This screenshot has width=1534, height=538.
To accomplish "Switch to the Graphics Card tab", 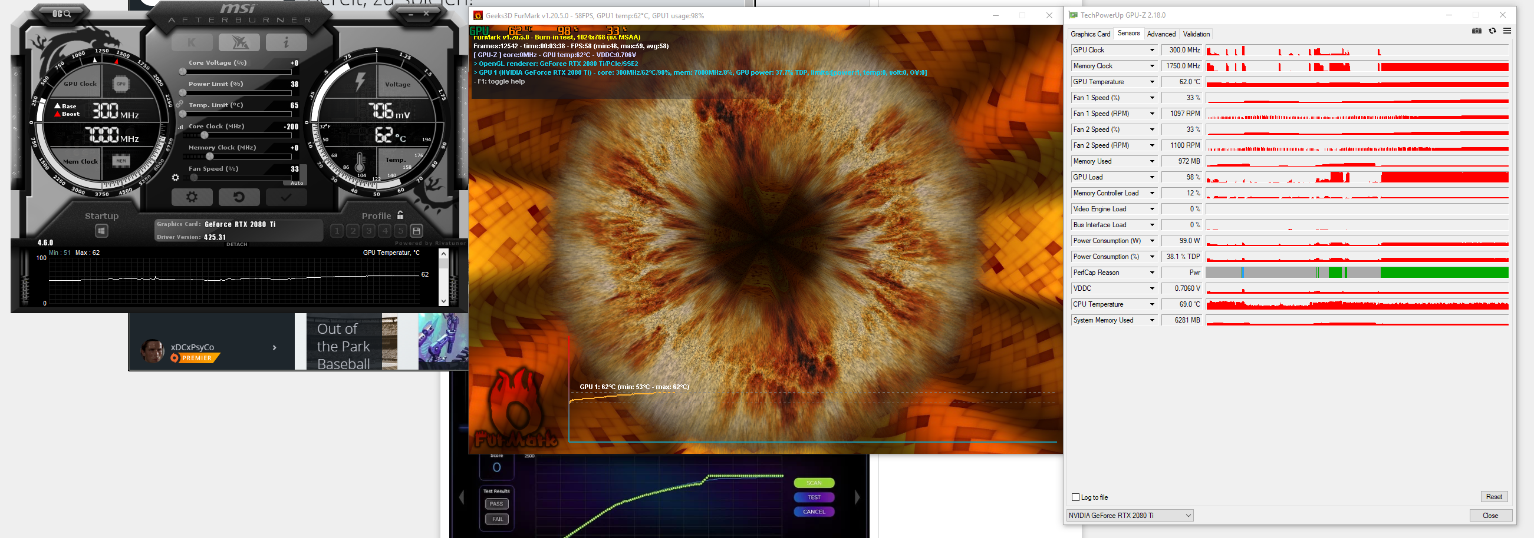I will coord(1090,34).
